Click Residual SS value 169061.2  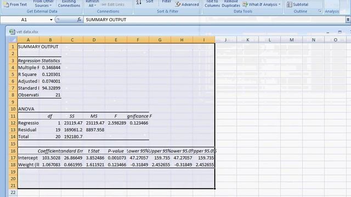coord(72,130)
